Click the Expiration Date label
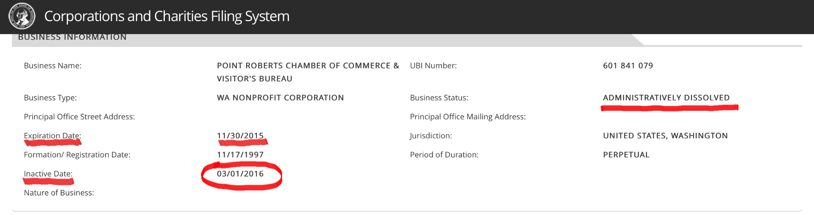Screen dimensions: 814x215 [x=52, y=135]
